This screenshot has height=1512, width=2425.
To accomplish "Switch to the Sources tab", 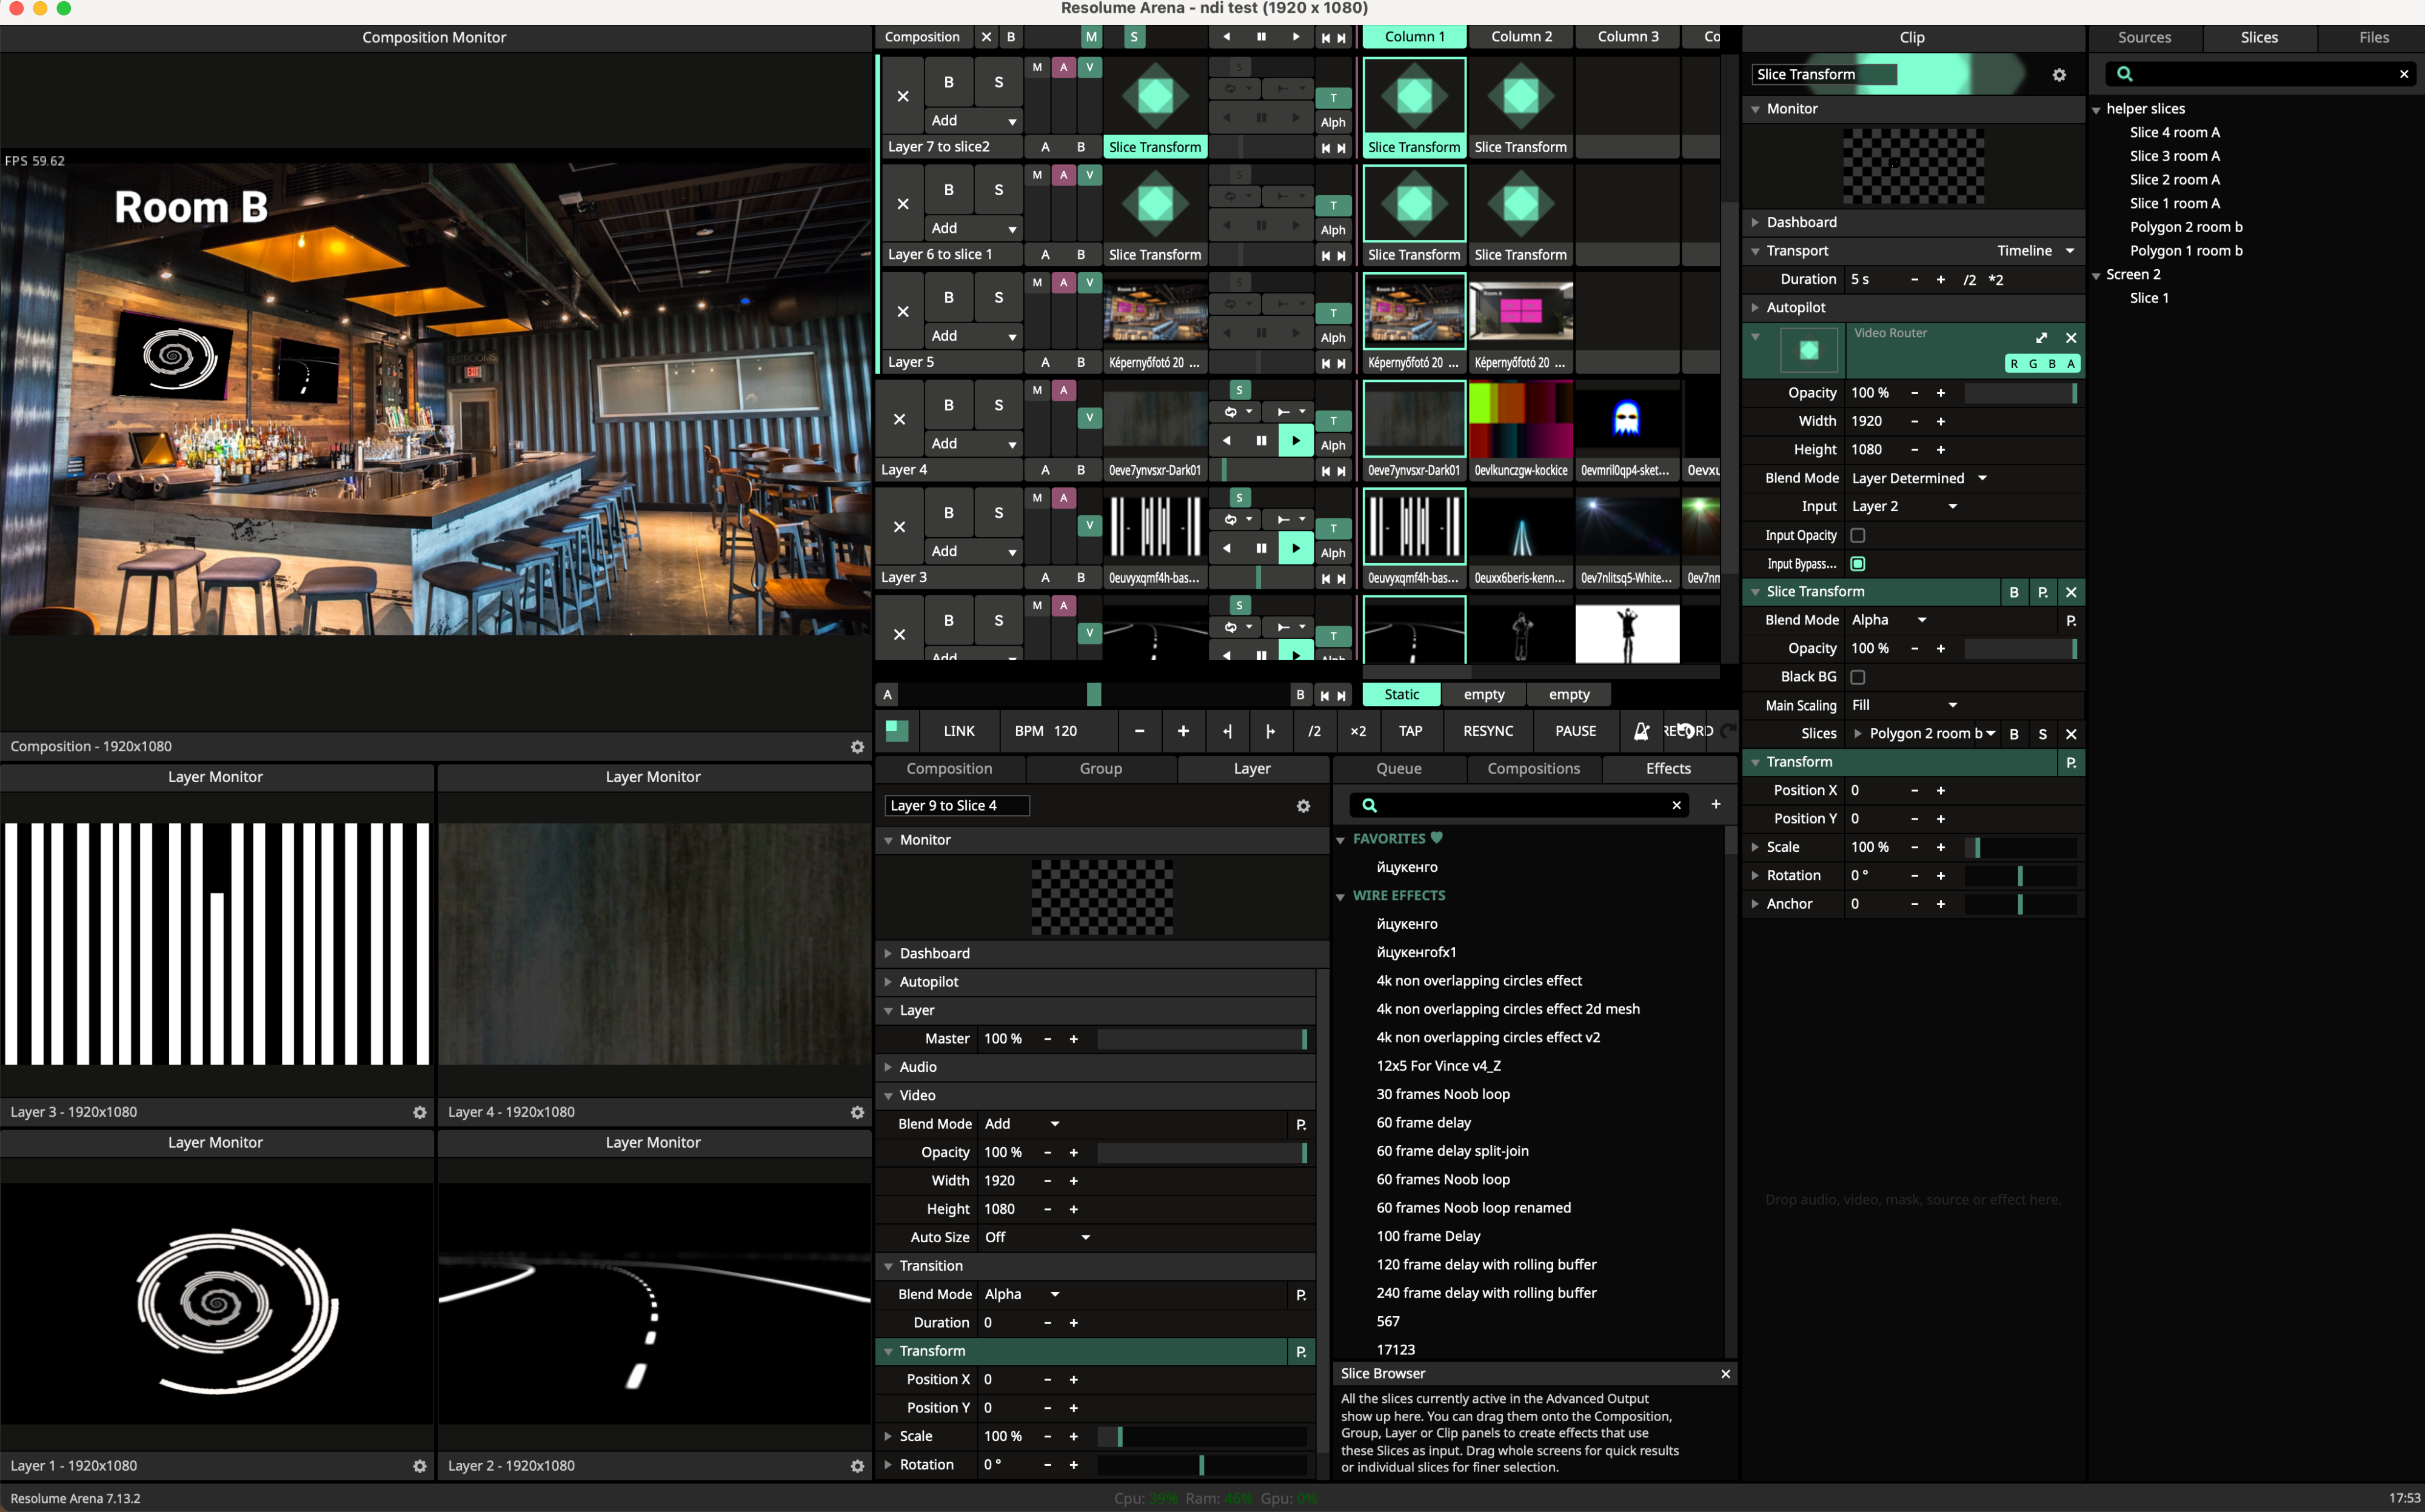I will (x=2144, y=37).
